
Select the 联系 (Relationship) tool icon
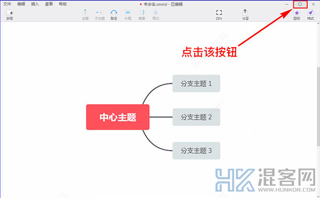114,14
